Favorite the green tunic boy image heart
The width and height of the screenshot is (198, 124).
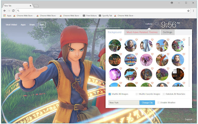(x=168, y=69)
